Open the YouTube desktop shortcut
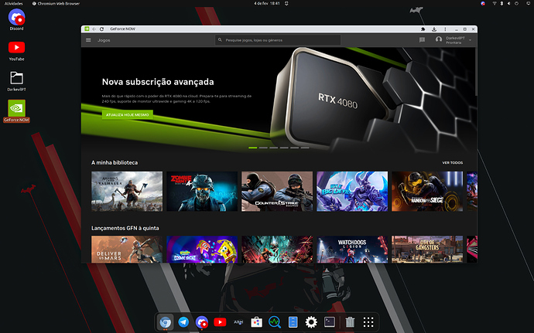 click(x=16, y=50)
